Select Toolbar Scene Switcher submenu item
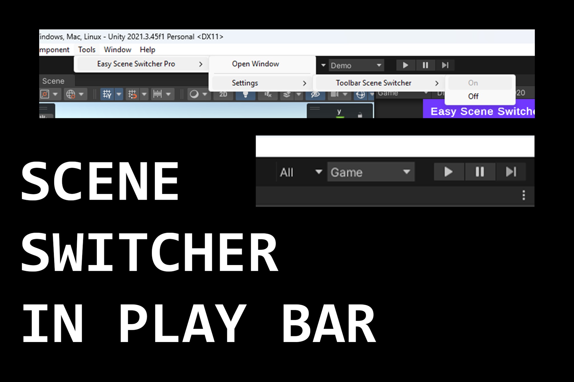This screenshot has height=382, width=574. point(379,83)
